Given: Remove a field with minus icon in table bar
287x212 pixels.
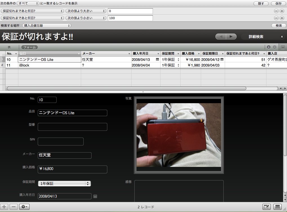Looking at the screenshot, I should pyautogui.click(x=275, y=47).
